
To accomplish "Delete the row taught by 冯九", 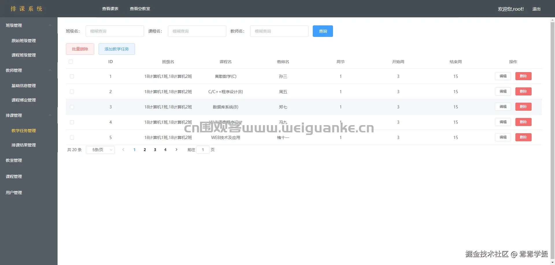I will 523,122.
